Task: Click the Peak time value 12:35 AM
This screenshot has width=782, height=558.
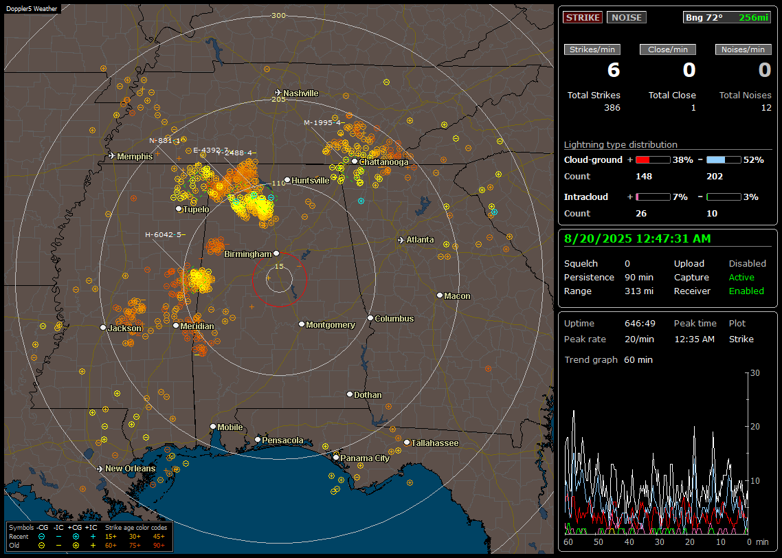Action: 694,339
